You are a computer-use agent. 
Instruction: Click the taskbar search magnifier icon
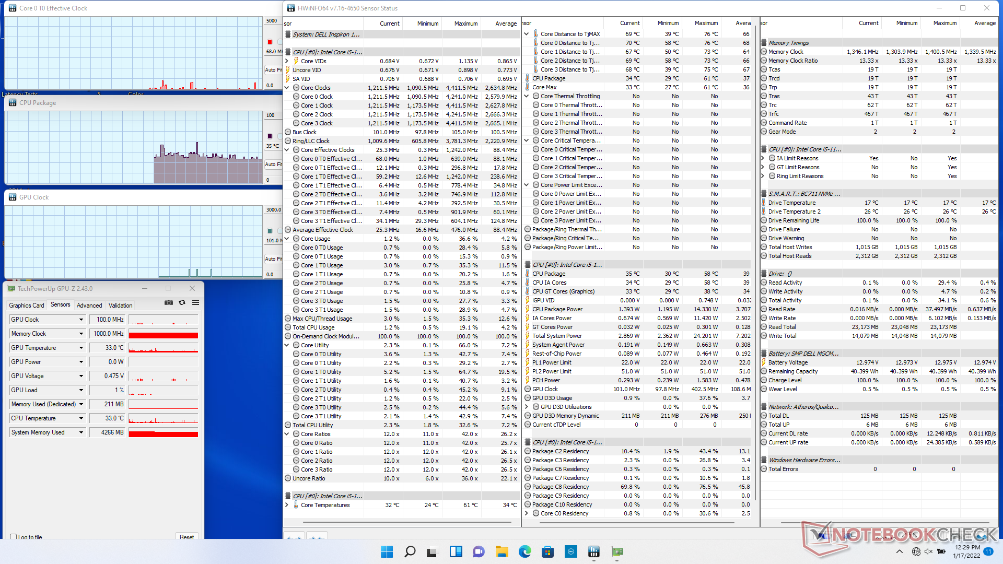[410, 551]
